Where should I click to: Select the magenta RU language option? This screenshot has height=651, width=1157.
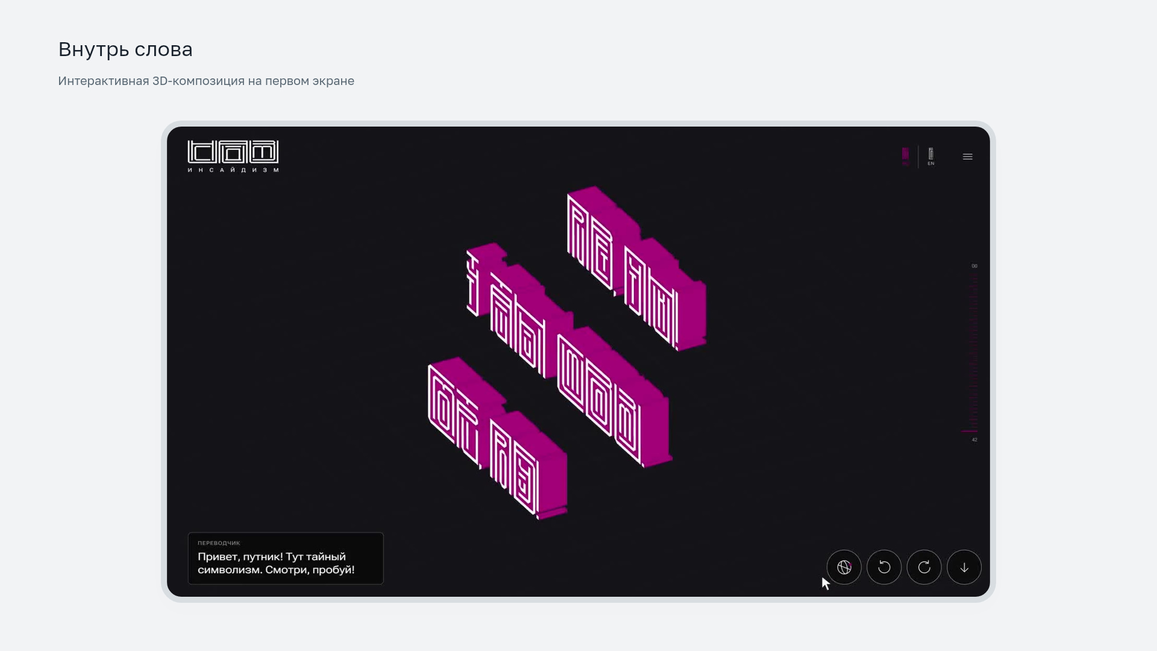pyautogui.click(x=905, y=157)
